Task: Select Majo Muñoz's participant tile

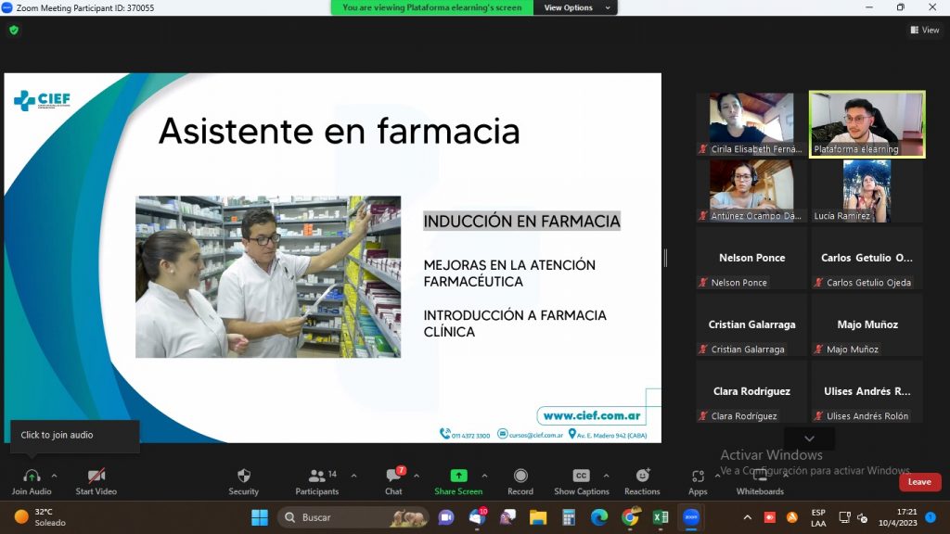Action: [867, 324]
